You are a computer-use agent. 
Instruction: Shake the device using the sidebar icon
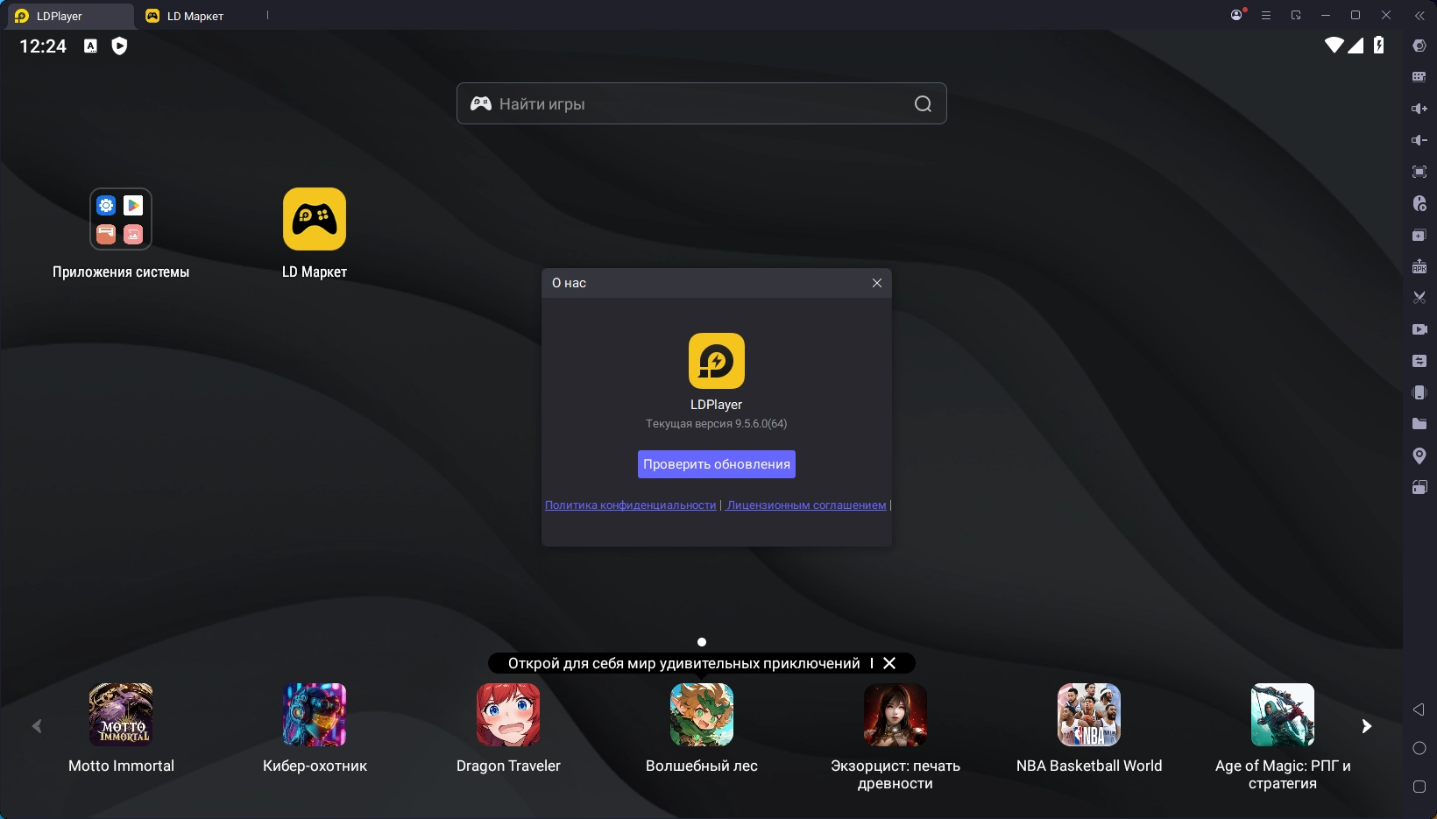(x=1419, y=392)
